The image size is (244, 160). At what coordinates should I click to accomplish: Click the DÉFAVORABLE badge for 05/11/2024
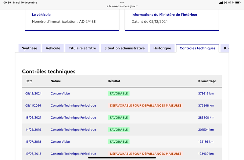click(146, 105)
